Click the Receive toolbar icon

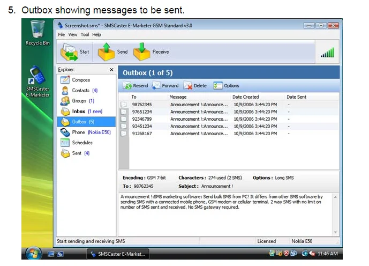(142, 52)
